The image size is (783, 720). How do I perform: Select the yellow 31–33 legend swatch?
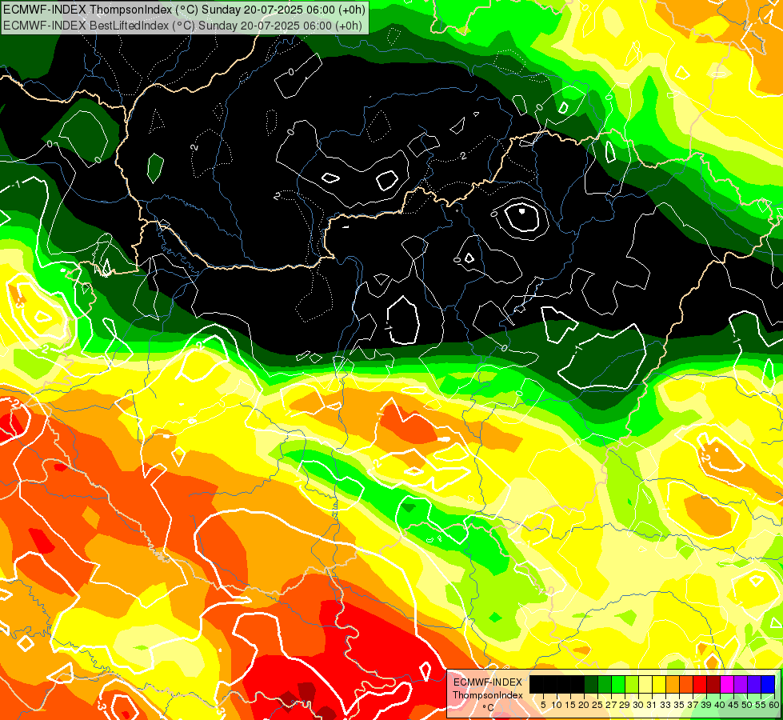[659, 685]
